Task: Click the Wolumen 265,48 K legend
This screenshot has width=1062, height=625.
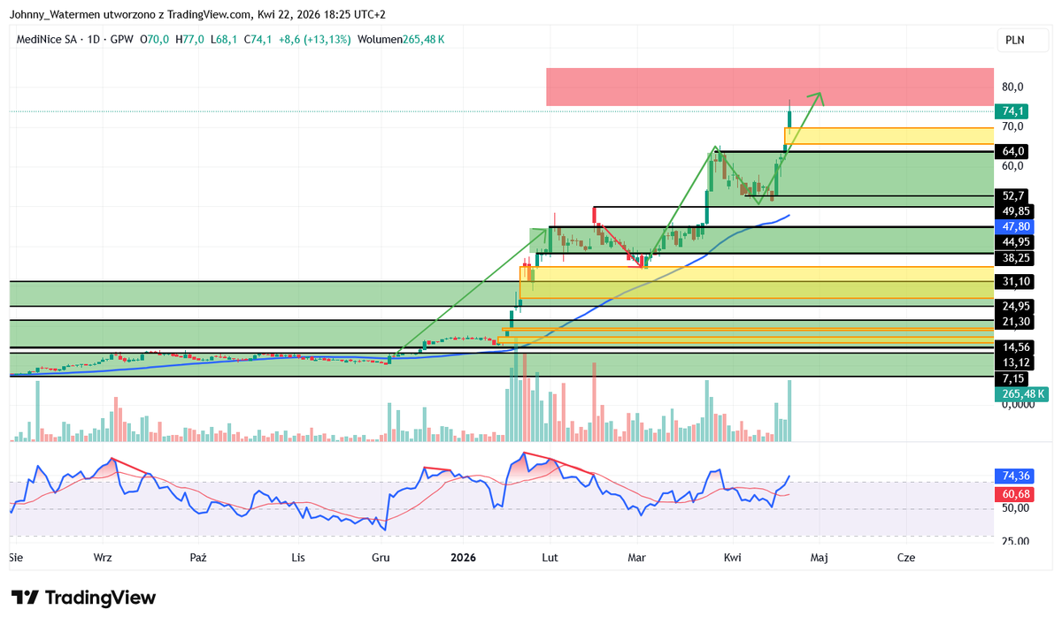Action: click(x=401, y=40)
